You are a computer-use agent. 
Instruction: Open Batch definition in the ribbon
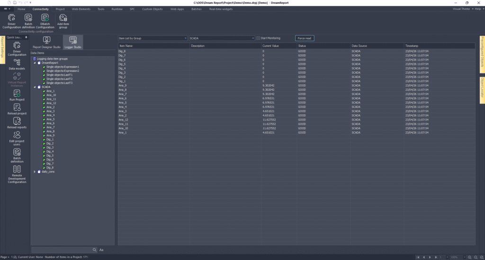click(28, 21)
